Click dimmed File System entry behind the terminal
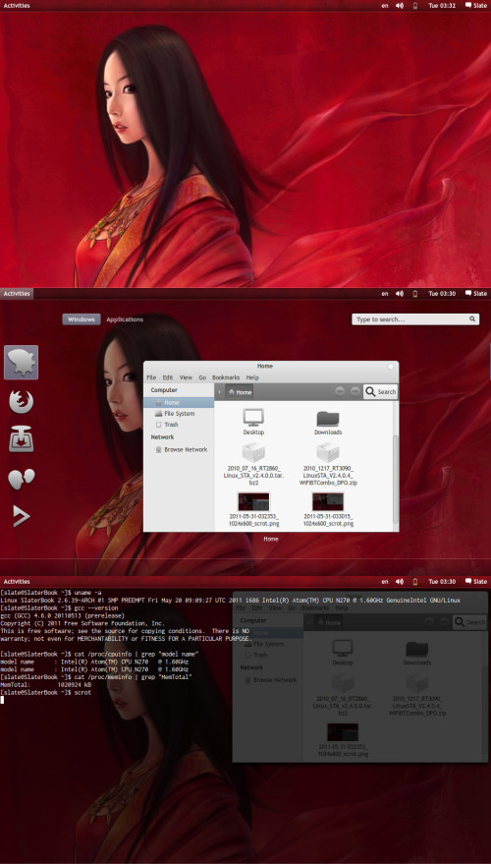This screenshot has height=864, width=491. (x=267, y=644)
